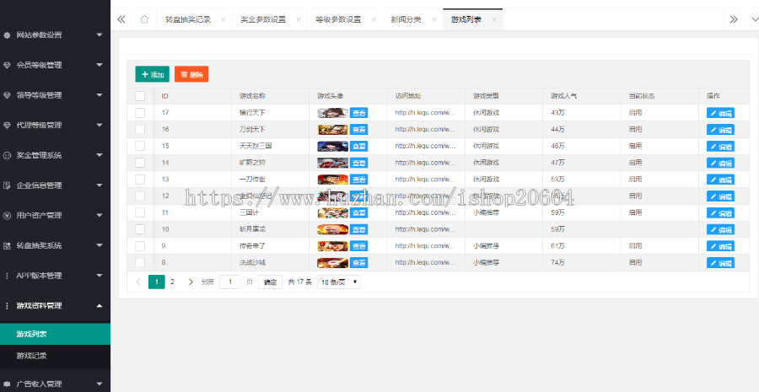Click 查看 for 横行天下
Screen dimensions: 759x392
358,113
